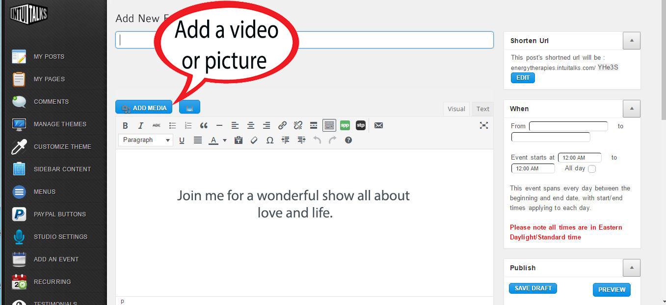
Task: Open the Paragraph format dropdown
Action: click(x=146, y=140)
